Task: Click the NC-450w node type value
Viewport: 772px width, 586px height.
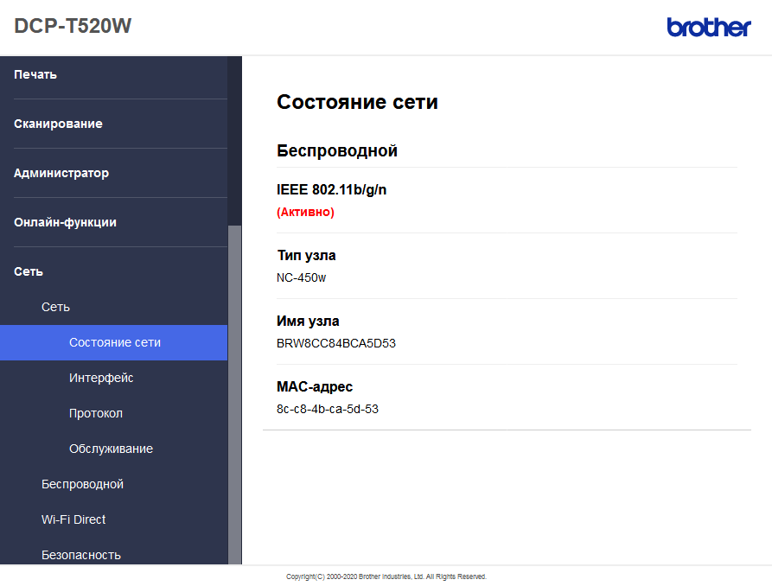Action: coord(302,277)
